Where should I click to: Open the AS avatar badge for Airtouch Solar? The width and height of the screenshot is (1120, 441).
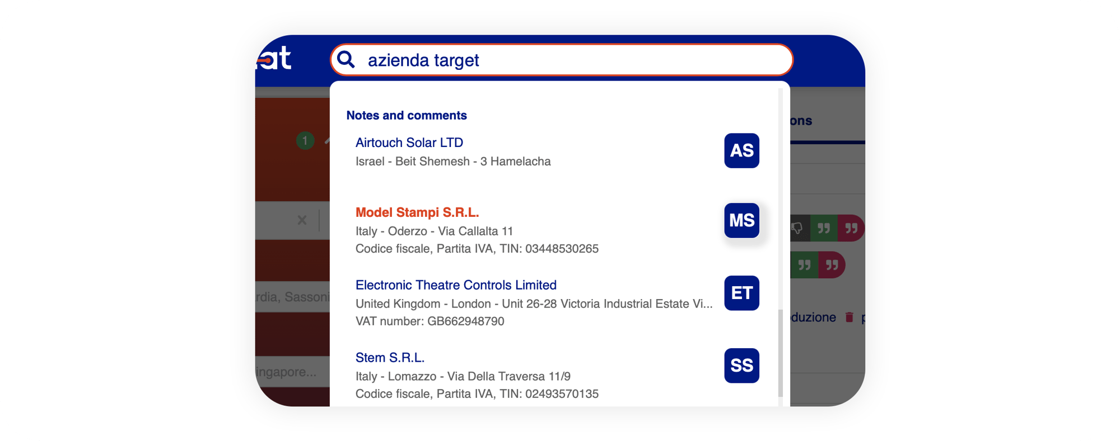pos(741,150)
